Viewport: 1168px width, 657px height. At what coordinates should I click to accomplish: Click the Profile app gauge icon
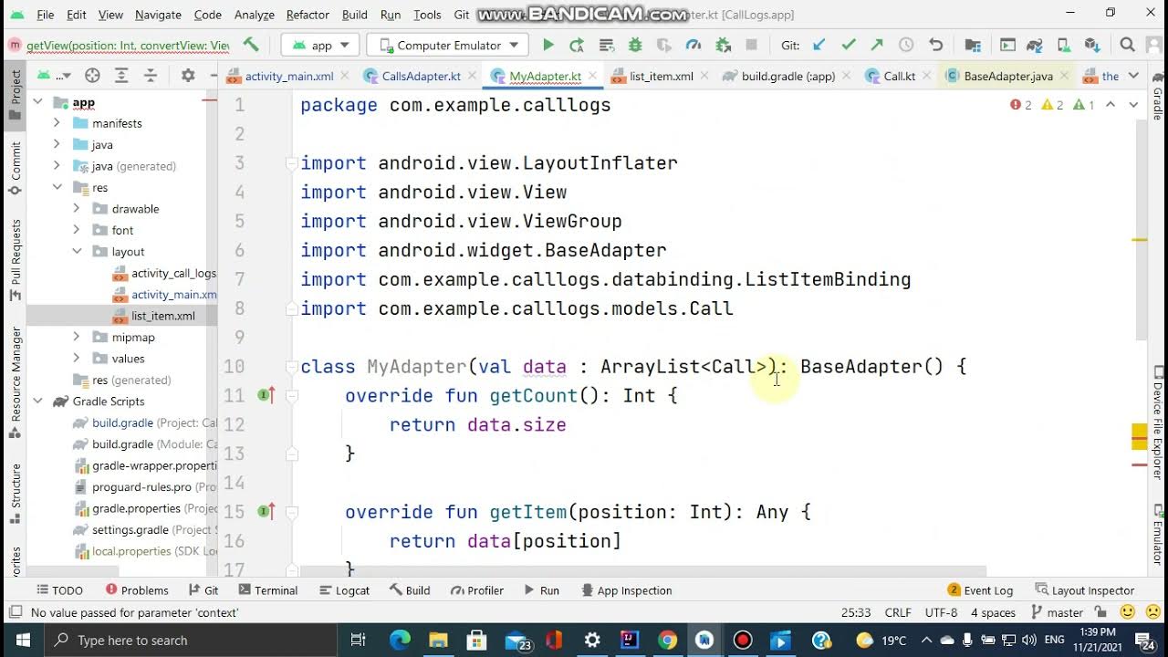pos(693,45)
